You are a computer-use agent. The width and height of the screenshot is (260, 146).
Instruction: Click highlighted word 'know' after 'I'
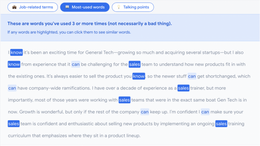click(x=16, y=52)
